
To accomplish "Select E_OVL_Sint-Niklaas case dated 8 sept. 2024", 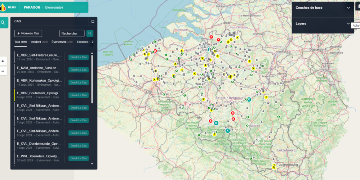I will click(x=39, y=108).
